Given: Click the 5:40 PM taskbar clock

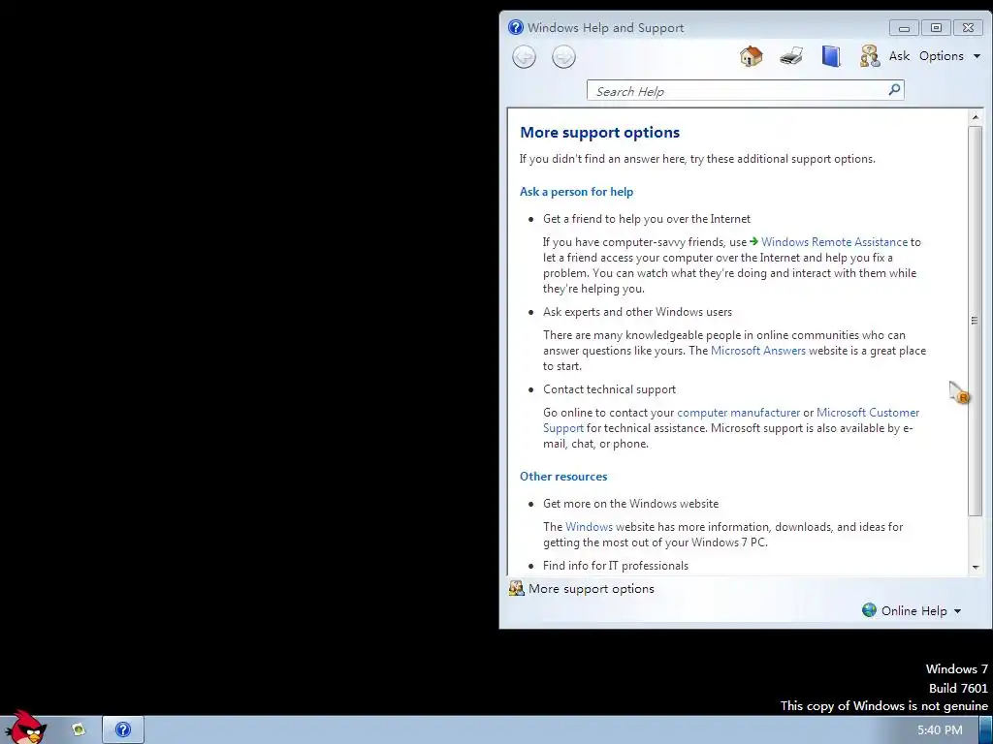Looking at the screenshot, I should 940,730.
